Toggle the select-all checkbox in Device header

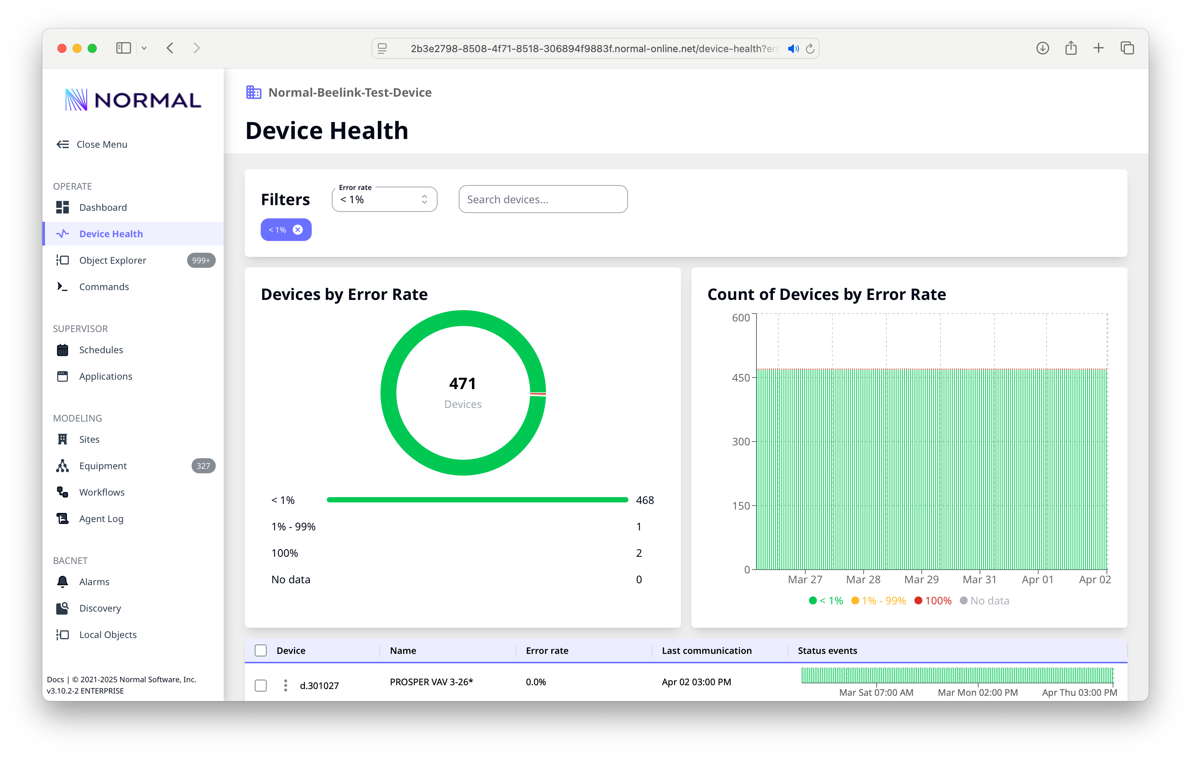[x=261, y=651]
